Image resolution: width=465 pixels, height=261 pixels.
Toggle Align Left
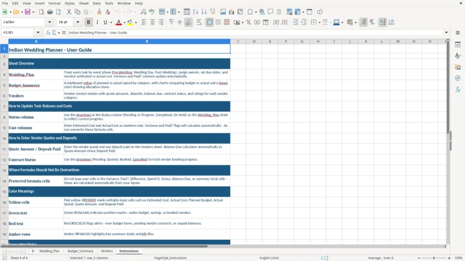pyautogui.click(x=144, y=22)
